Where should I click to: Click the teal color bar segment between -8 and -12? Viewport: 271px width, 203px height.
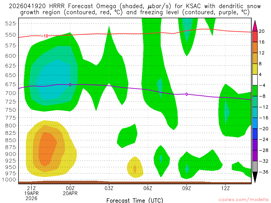255,101
